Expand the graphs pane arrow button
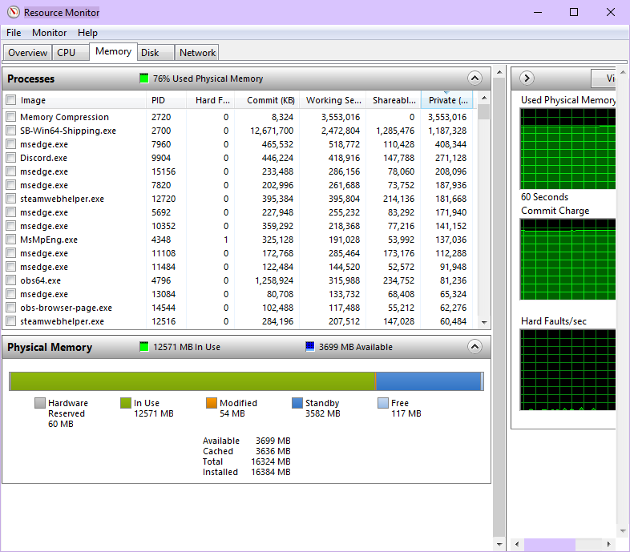 click(527, 78)
